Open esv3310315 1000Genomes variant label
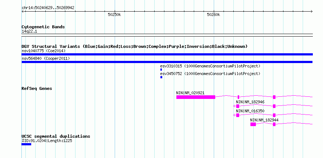 210,66
